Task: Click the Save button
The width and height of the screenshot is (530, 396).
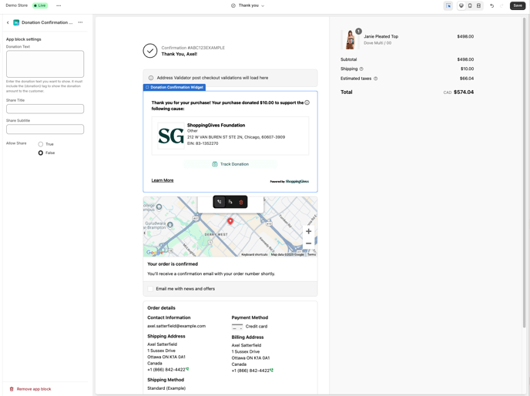Action: click(x=517, y=5)
